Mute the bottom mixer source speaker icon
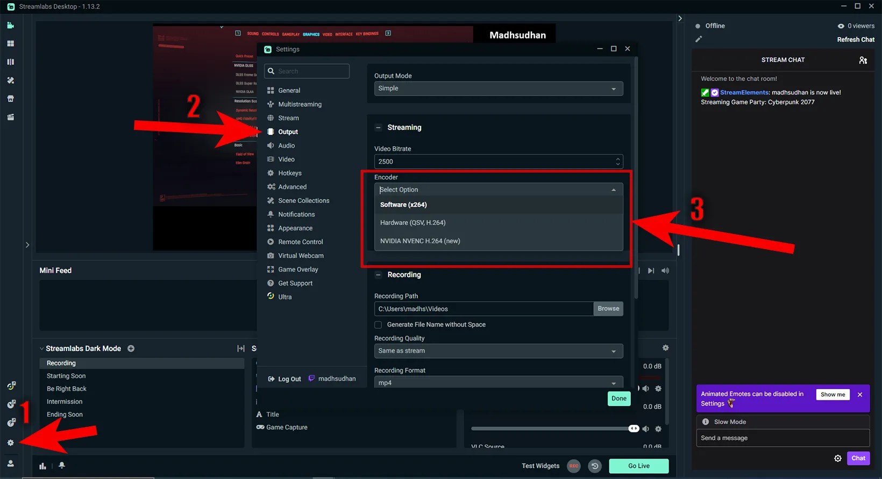This screenshot has width=882, height=479. [x=646, y=429]
